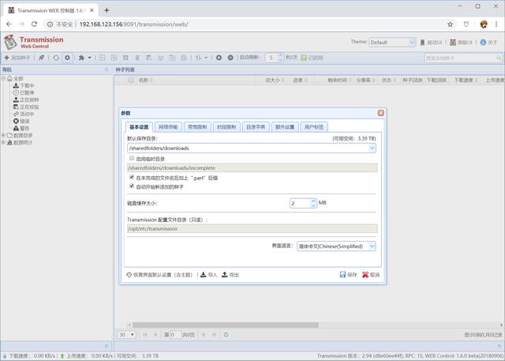Select 警告 warning in the navigation tree
The width and height of the screenshot is (505, 361).
[x=21, y=128]
